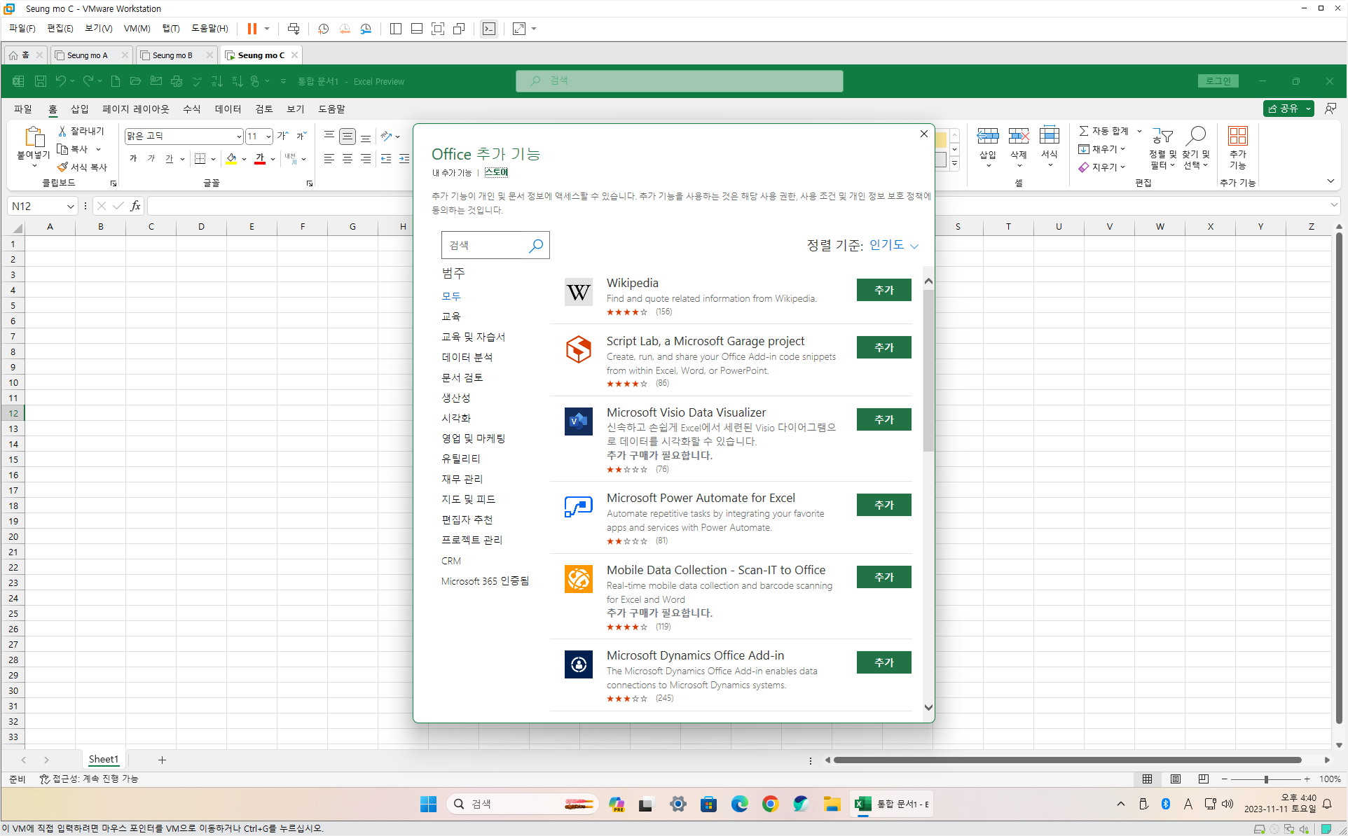
Task: Click the Script Lab add-in icon
Action: [x=578, y=349]
